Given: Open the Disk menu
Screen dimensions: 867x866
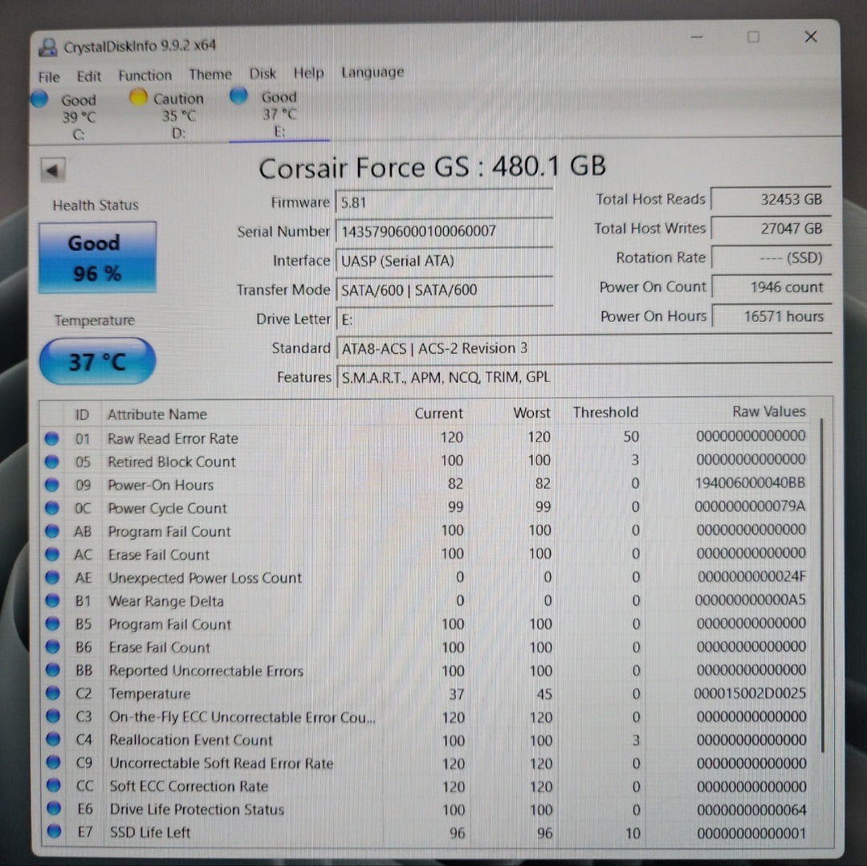Looking at the screenshot, I should (x=262, y=74).
